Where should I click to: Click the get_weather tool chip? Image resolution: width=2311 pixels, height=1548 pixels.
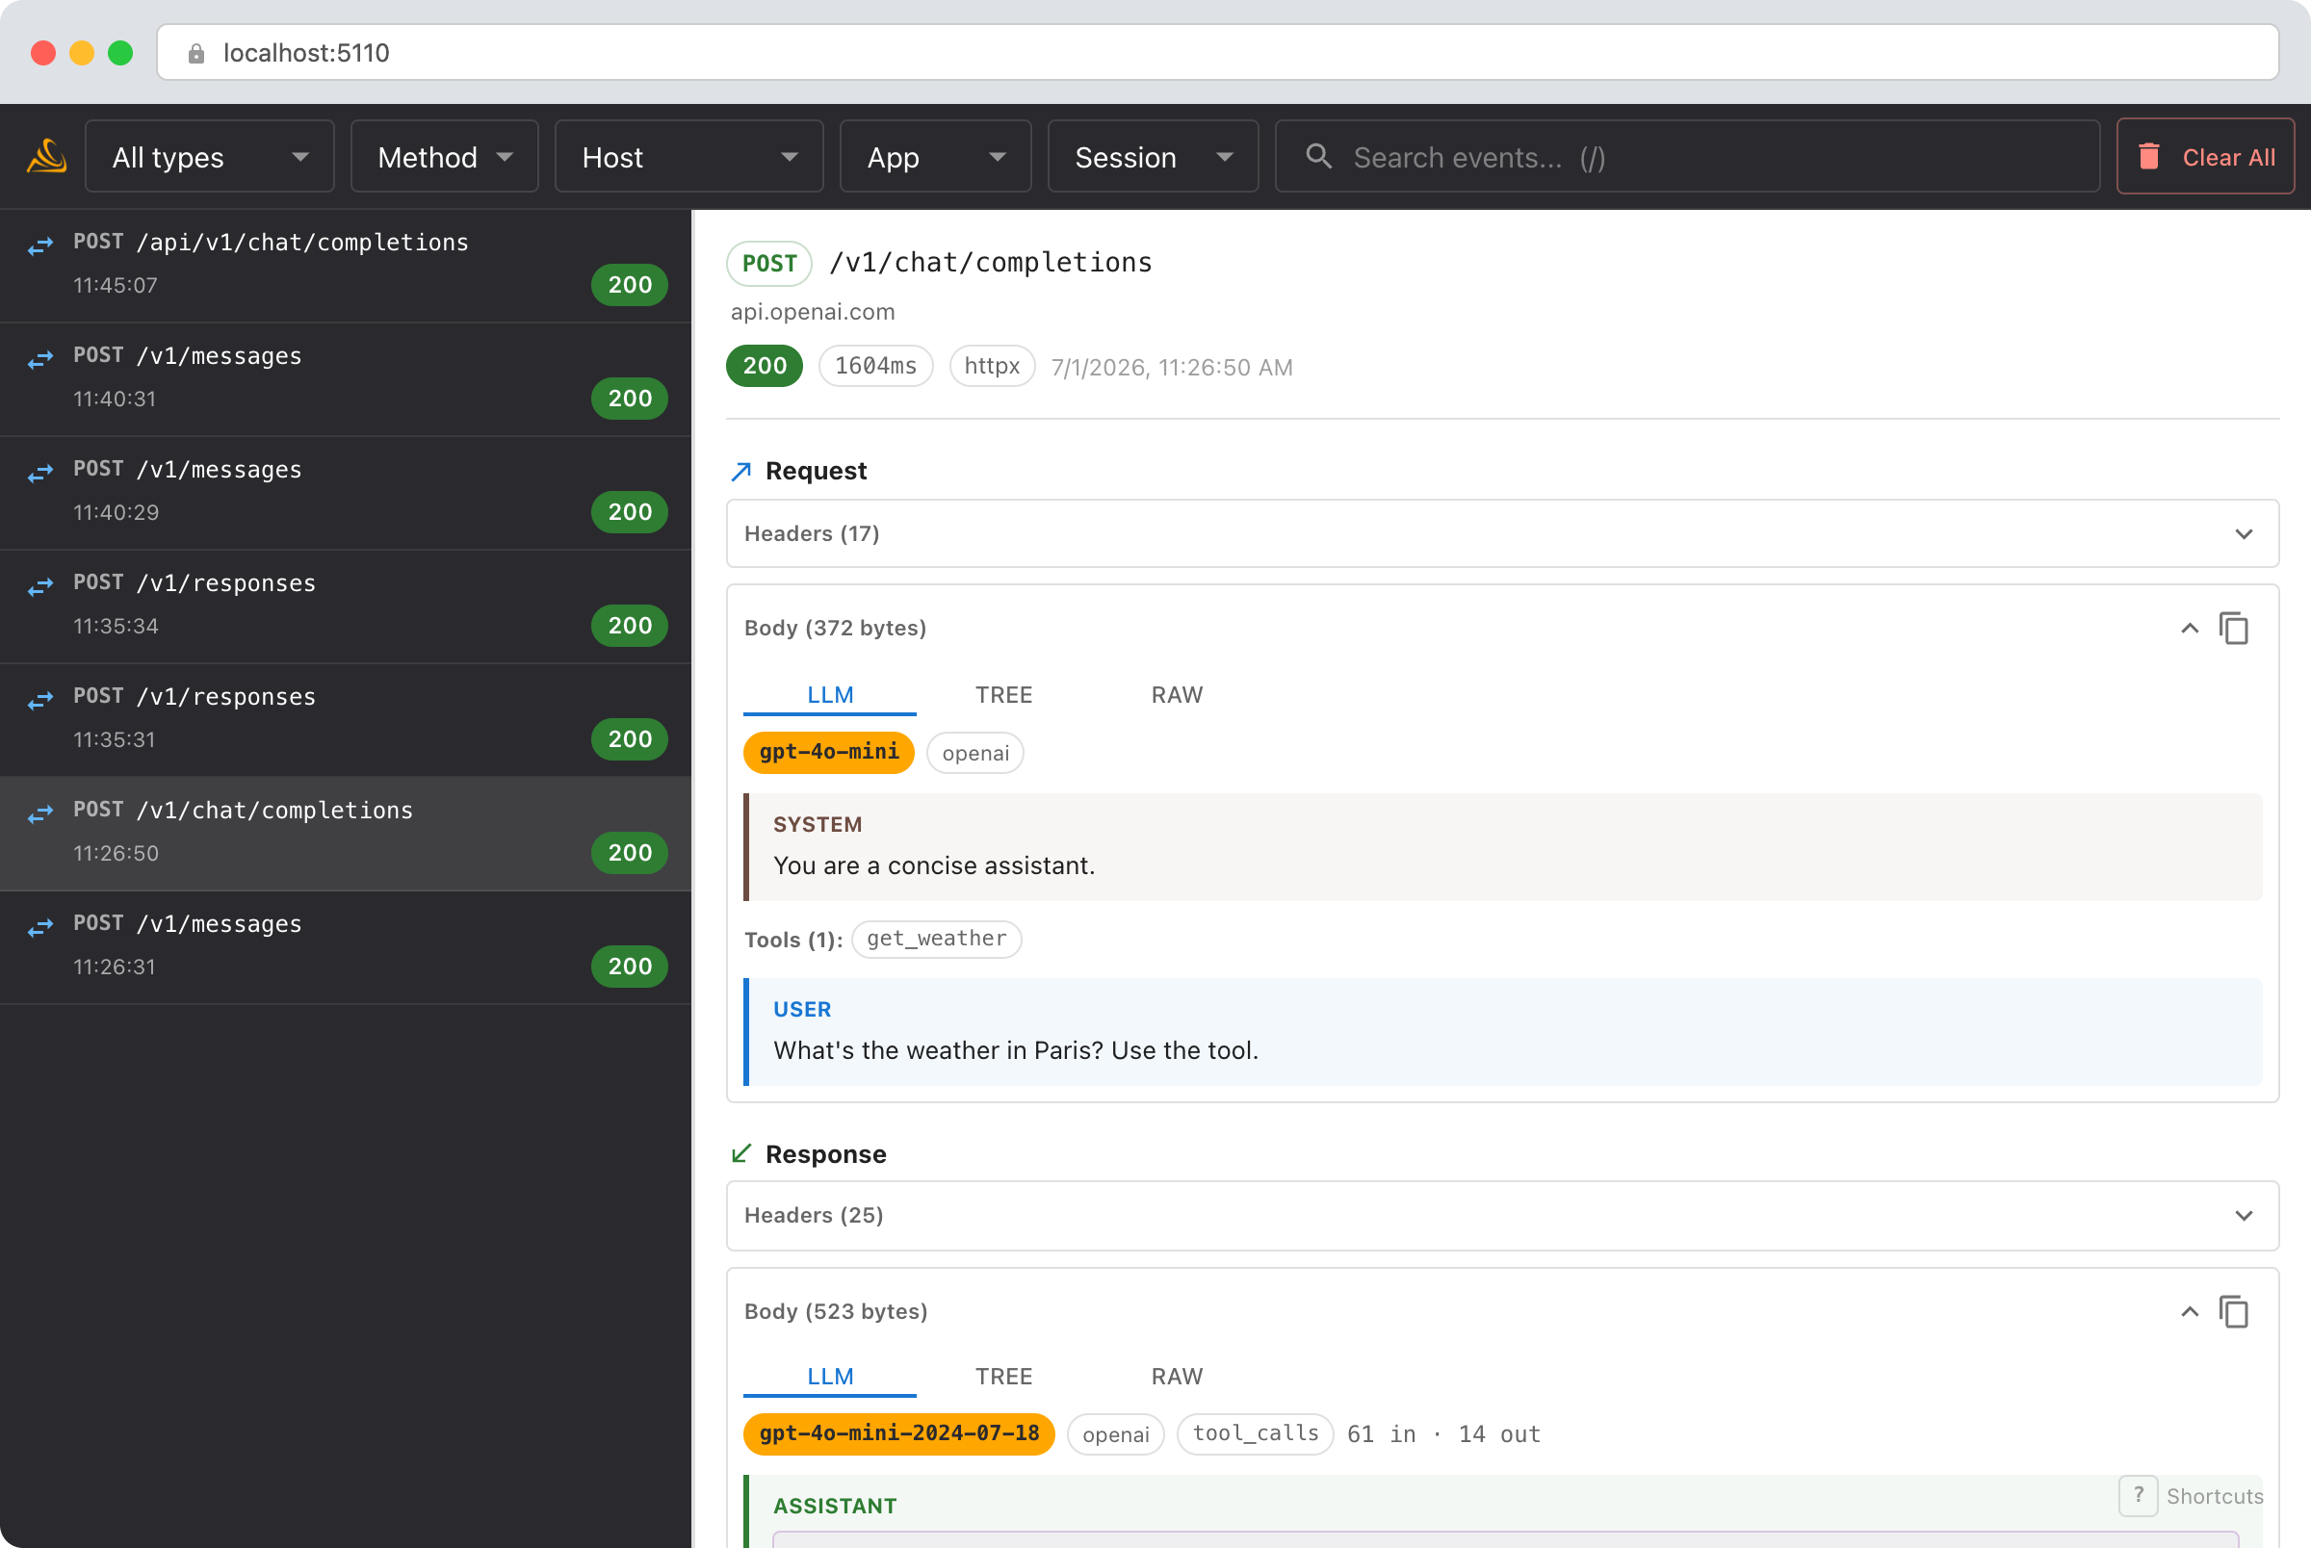(x=936, y=938)
